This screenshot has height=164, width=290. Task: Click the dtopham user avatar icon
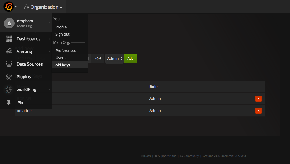pos(9,23)
